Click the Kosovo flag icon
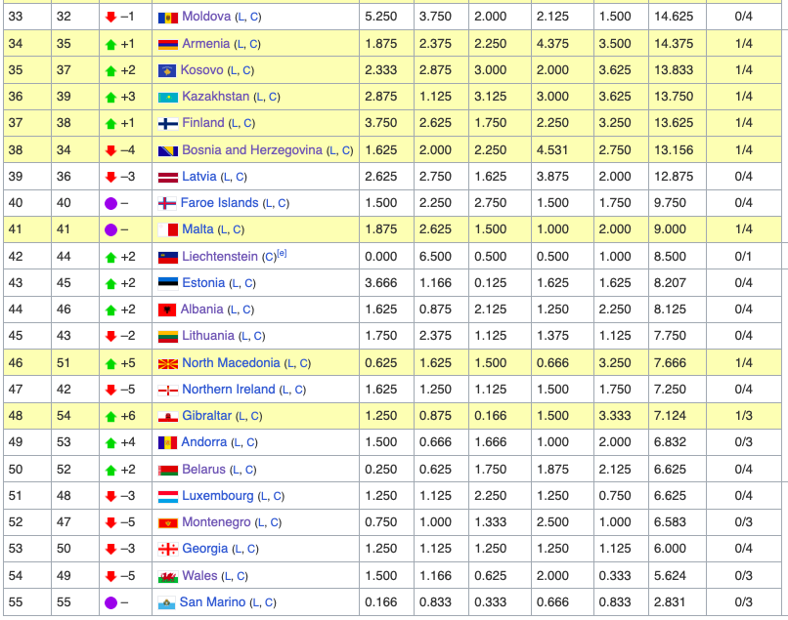 [167, 70]
